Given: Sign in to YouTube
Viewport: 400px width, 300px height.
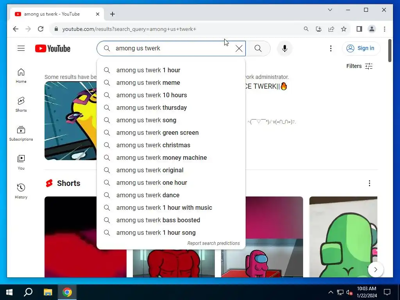Looking at the screenshot, I should tap(361, 48).
